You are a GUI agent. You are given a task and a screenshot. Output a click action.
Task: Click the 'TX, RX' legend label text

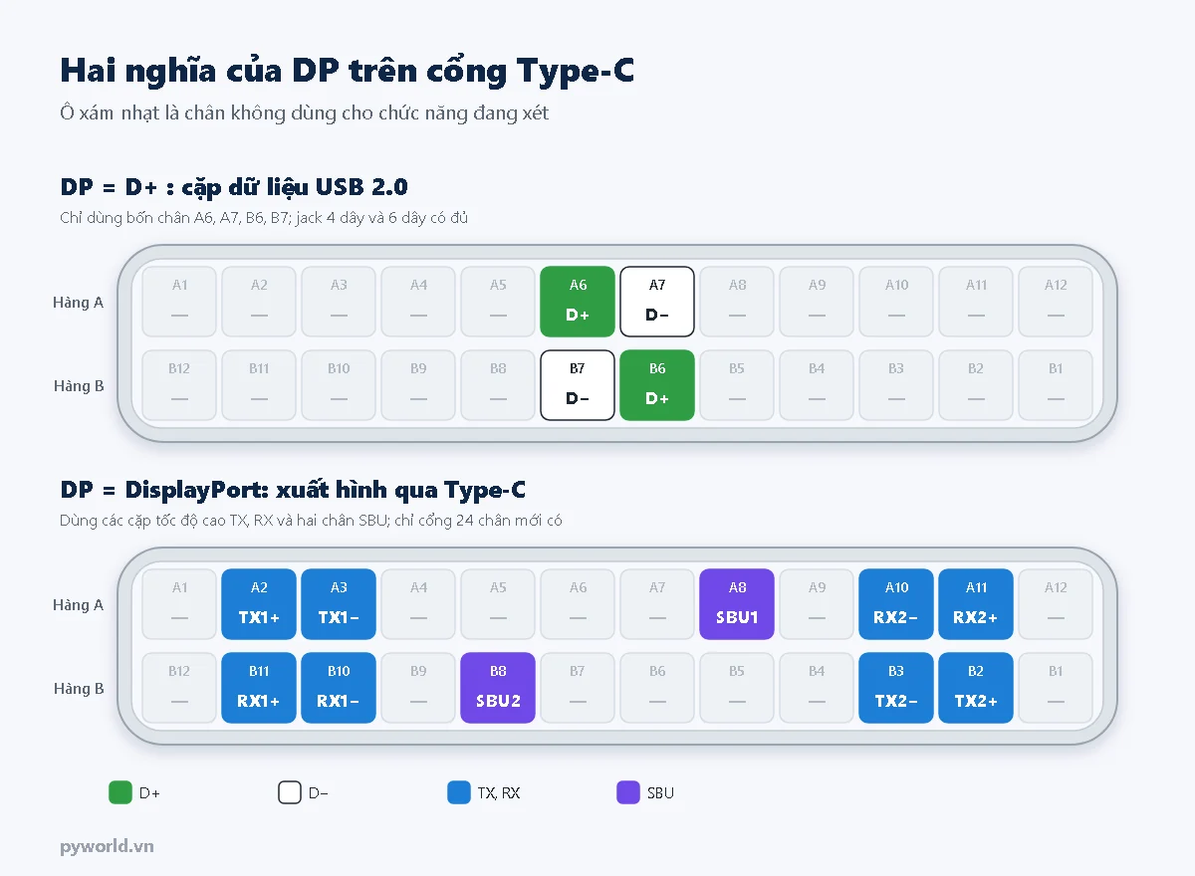[499, 793]
